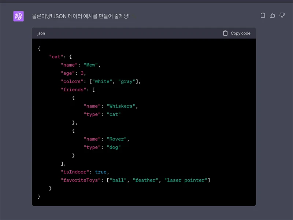This screenshot has width=293, height=220.
Task: Click the "ball" string value
Action: click(x=118, y=180)
